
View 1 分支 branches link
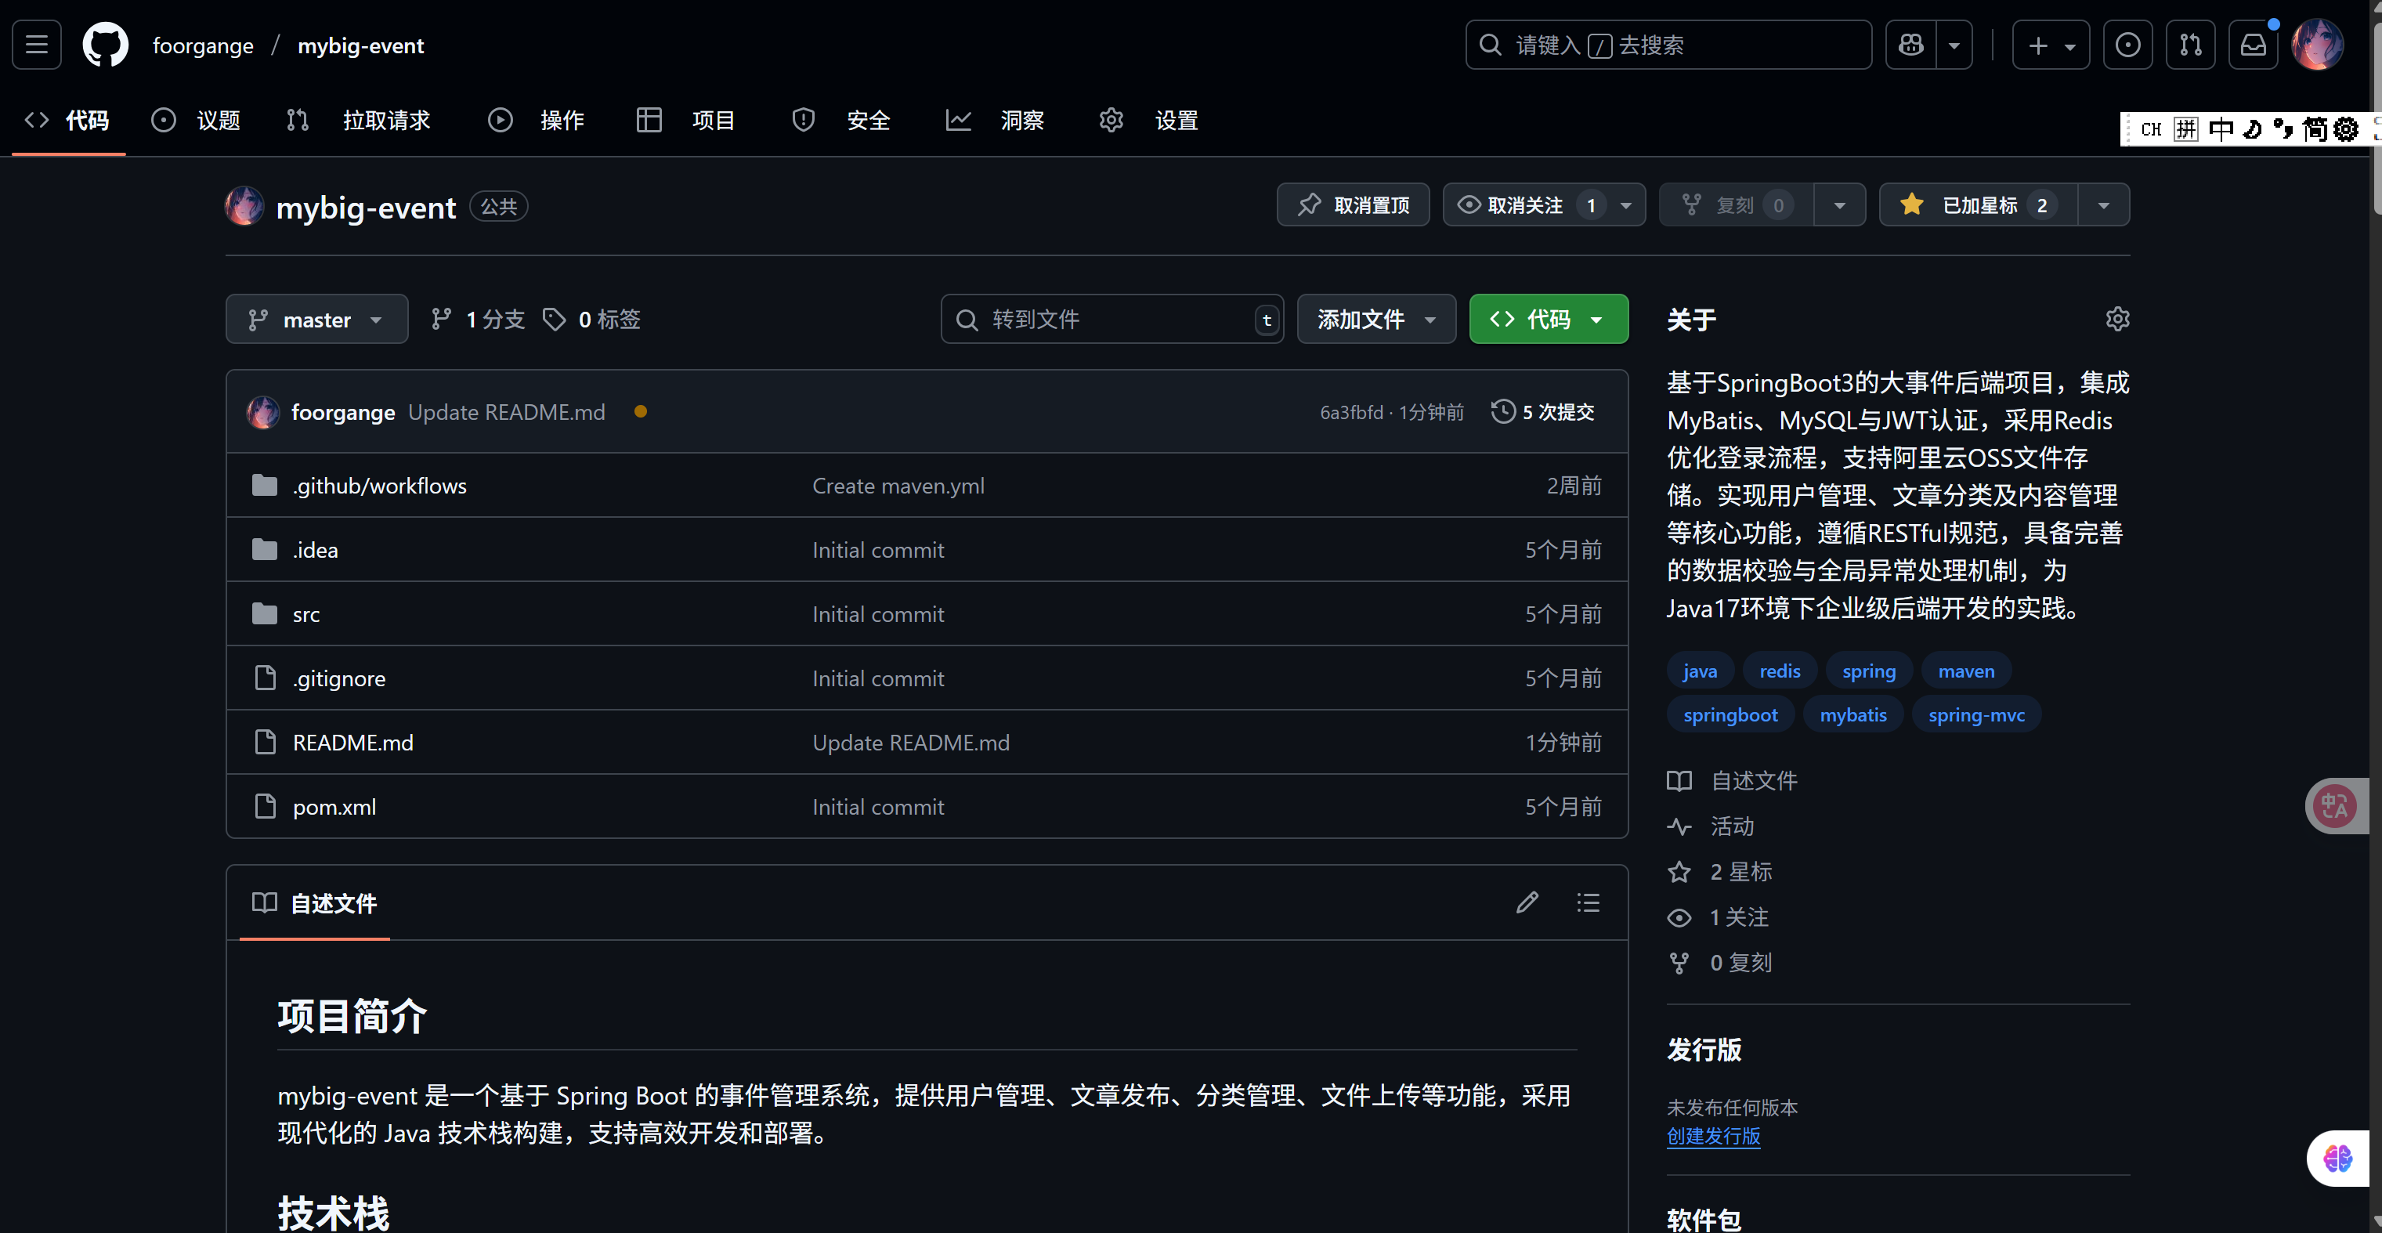(477, 319)
